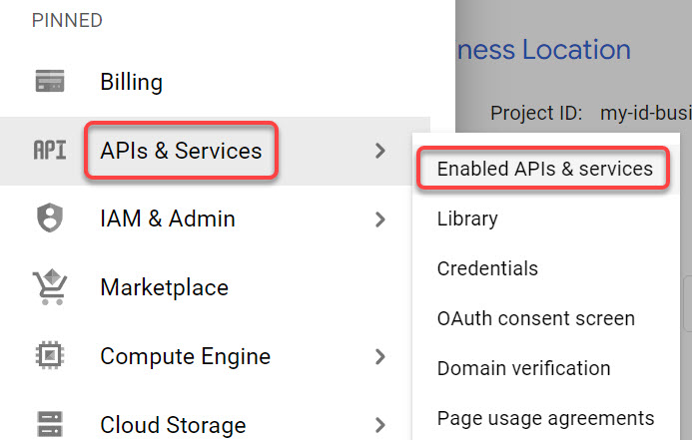Click the IAM & Admin shield icon
692x440 pixels.
click(x=49, y=219)
